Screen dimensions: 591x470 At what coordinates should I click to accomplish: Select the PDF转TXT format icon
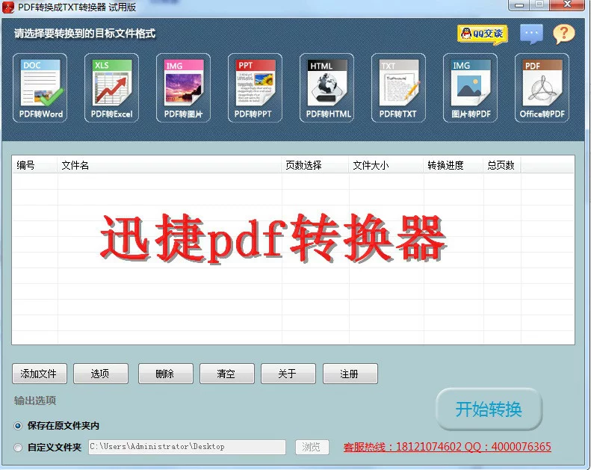pyautogui.click(x=398, y=88)
